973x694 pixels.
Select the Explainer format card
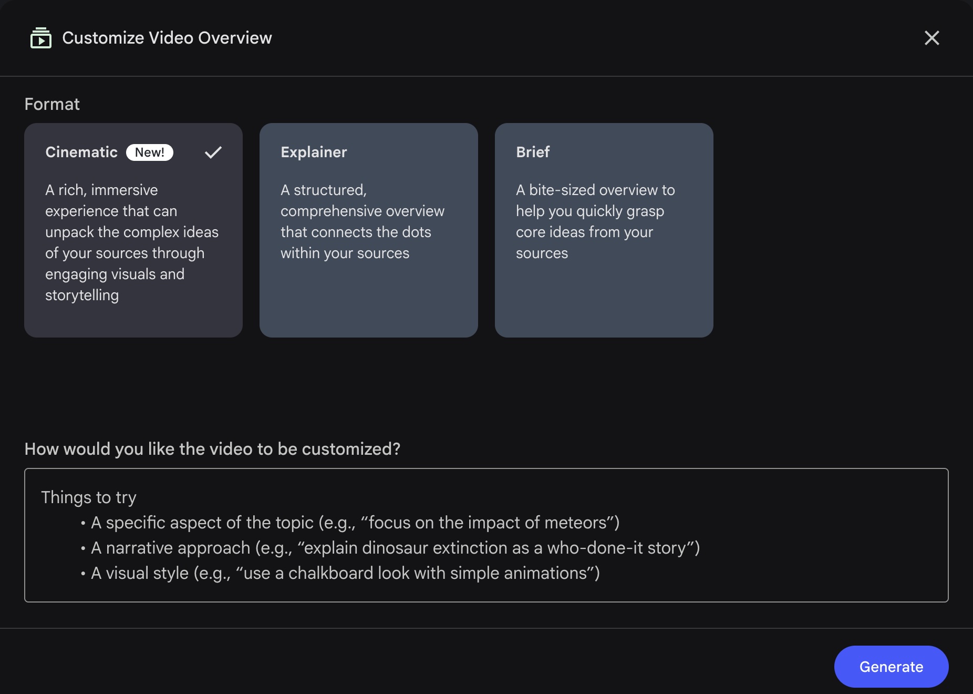coord(368,229)
